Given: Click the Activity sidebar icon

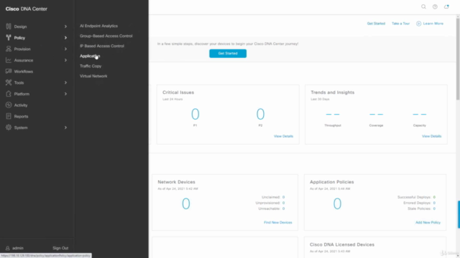Looking at the screenshot, I should pyautogui.click(x=9, y=105).
